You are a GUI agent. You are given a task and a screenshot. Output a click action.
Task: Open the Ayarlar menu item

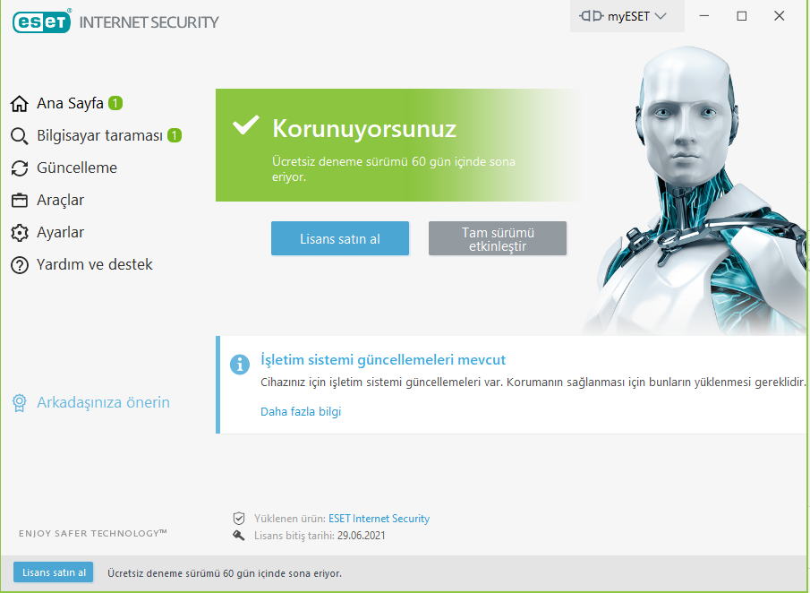(x=60, y=233)
